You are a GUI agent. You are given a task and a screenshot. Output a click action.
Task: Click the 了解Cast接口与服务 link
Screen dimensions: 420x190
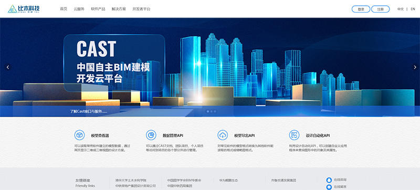[88, 112]
